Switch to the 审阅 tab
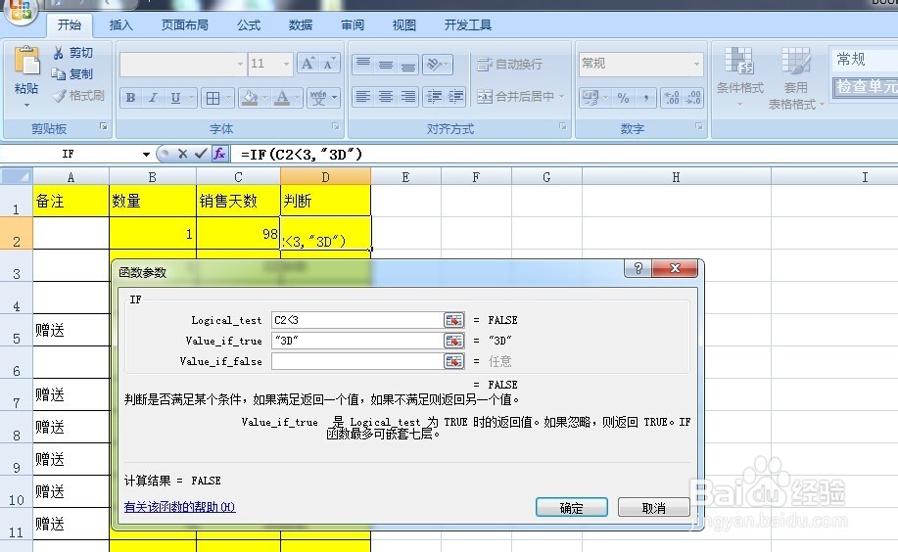 353,25
